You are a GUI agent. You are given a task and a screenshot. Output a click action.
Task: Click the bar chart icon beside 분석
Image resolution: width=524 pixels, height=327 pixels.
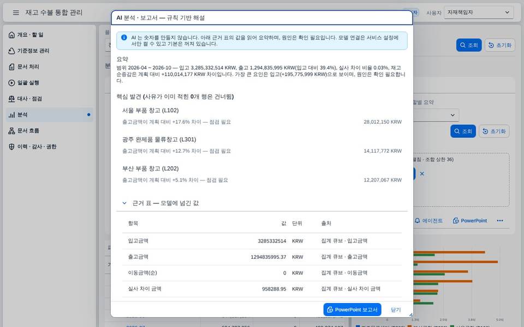click(11, 115)
